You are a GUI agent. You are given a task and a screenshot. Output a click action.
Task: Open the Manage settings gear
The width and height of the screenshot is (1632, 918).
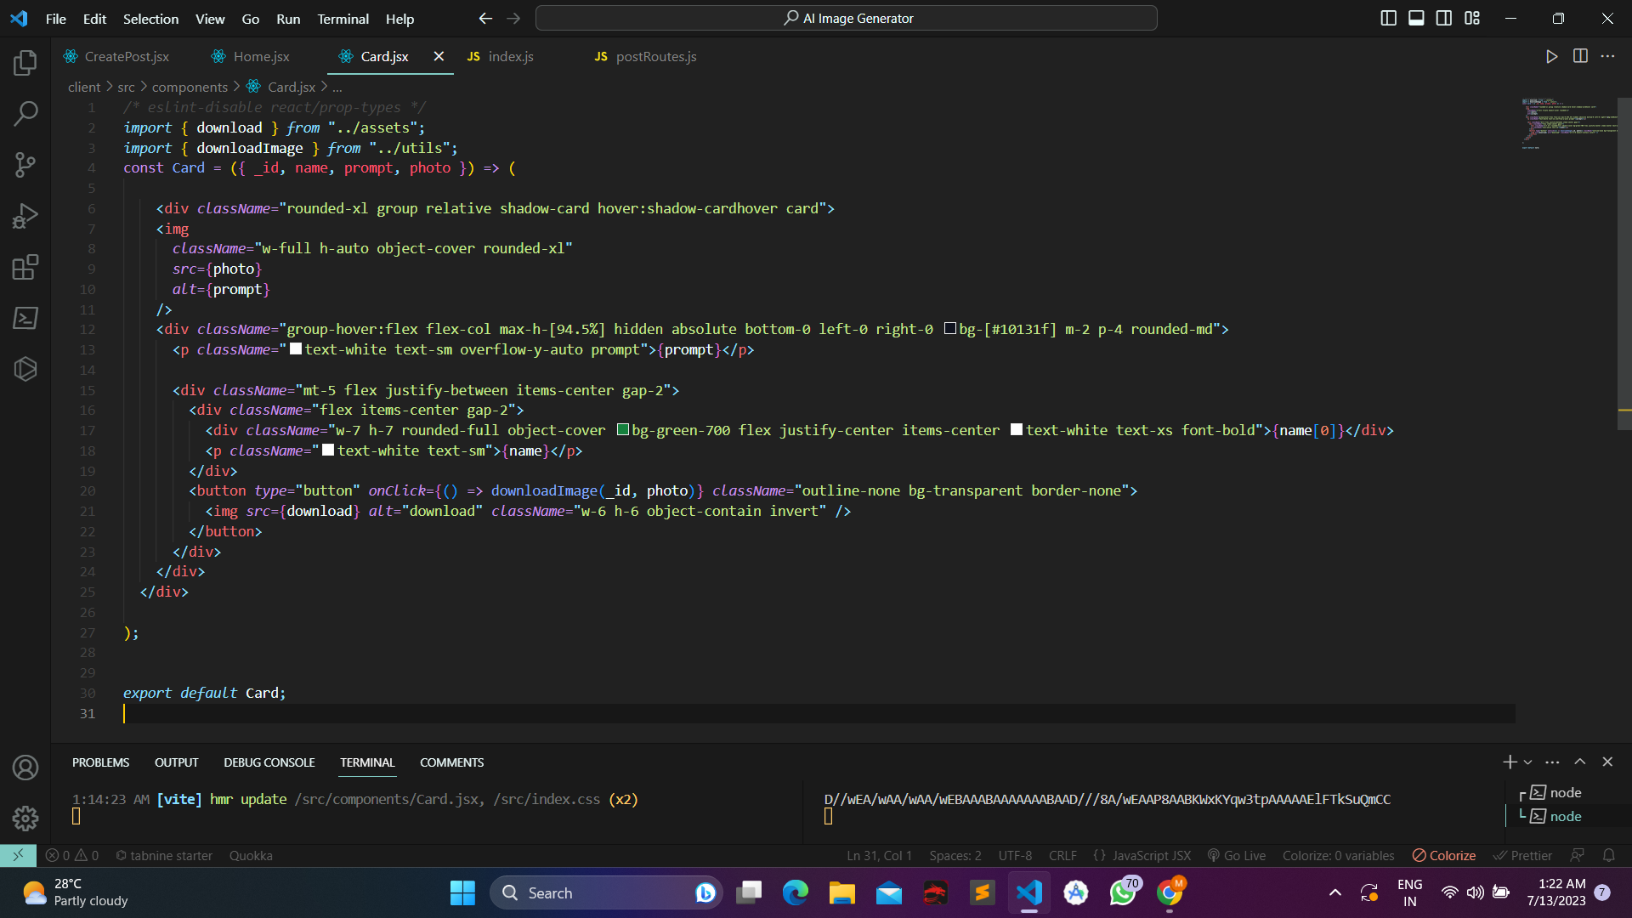(x=25, y=819)
